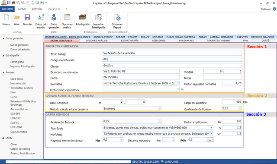The image size is (277, 164).
Task: Select Tokimatsu-Yoshimi in the tree
Action: (22, 88)
